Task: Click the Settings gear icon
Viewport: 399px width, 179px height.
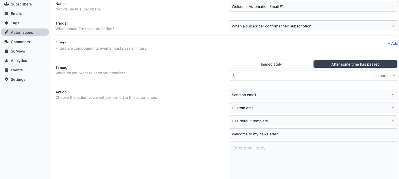Action: pos(7,79)
